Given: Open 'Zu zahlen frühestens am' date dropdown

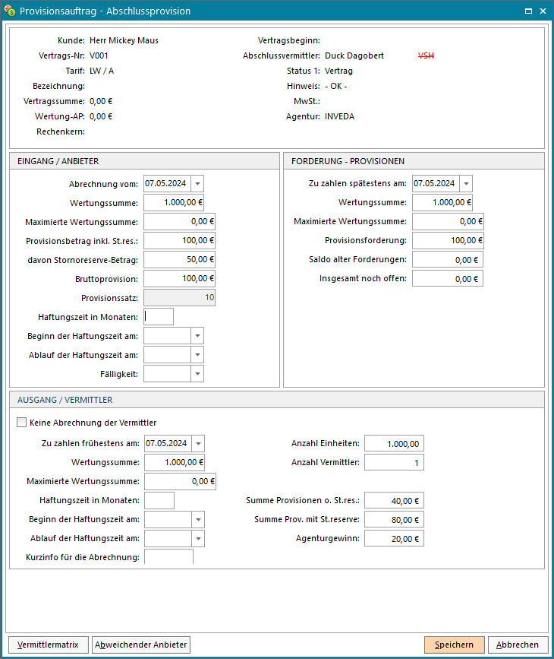Looking at the screenshot, I should click(x=198, y=443).
